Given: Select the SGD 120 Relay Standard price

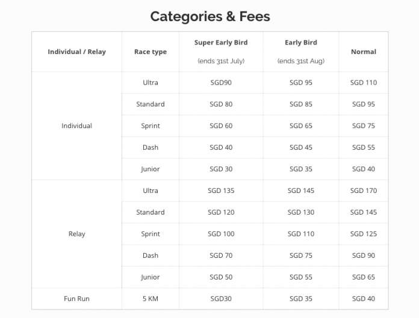Looking at the screenshot, I should (221, 212).
